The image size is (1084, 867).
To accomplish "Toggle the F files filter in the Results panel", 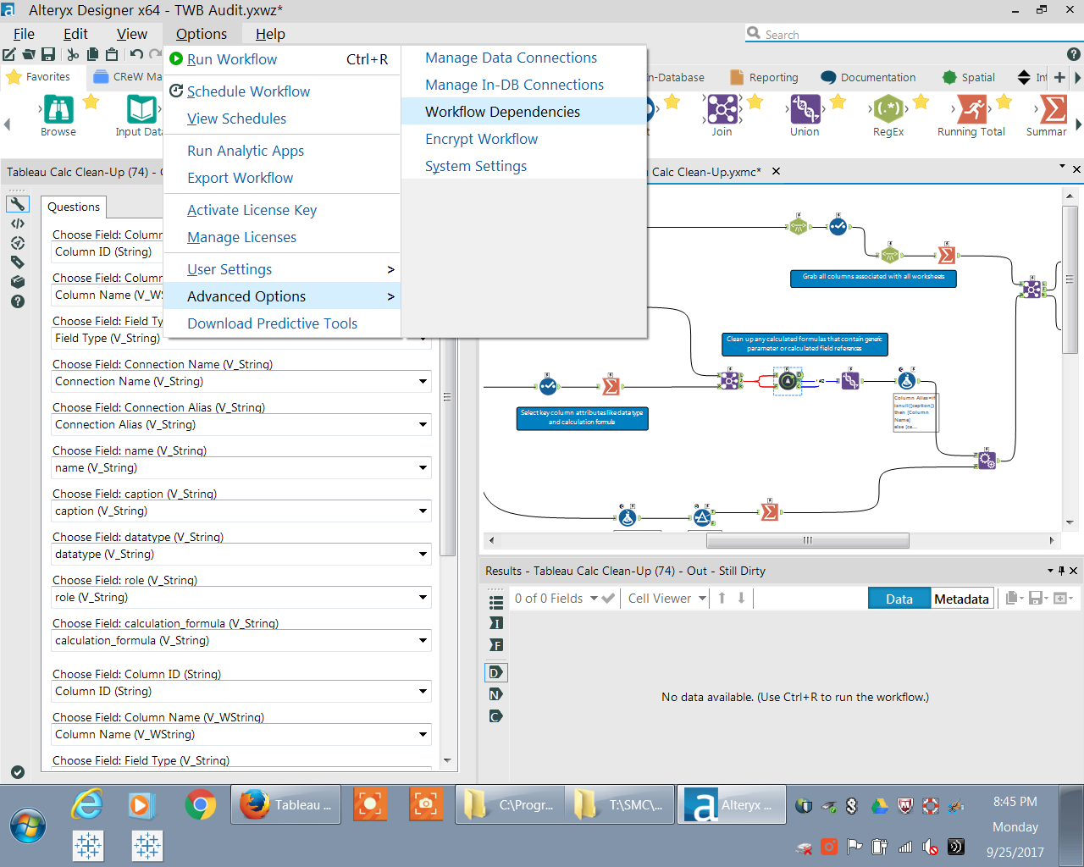I will tap(495, 644).
